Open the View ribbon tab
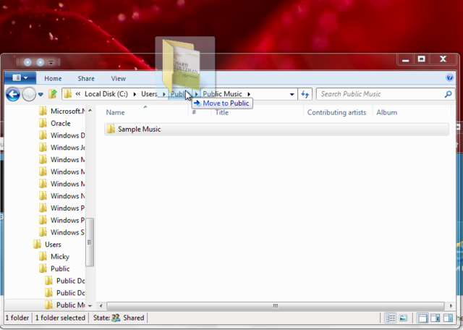463x330 pixels. pos(118,78)
